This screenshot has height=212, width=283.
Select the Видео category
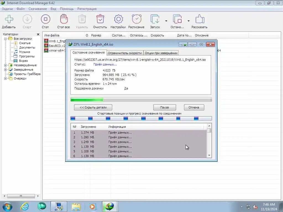[23, 61]
